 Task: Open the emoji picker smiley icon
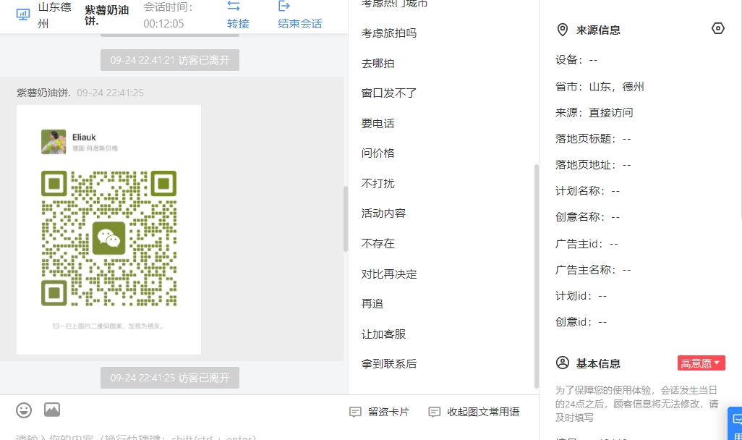(24, 410)
